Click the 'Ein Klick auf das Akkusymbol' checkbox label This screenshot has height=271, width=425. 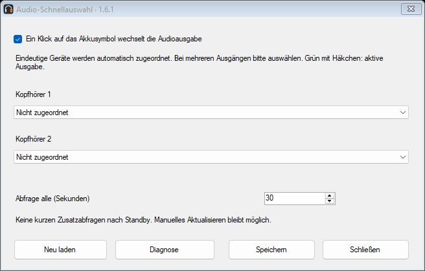pos(114,39)
